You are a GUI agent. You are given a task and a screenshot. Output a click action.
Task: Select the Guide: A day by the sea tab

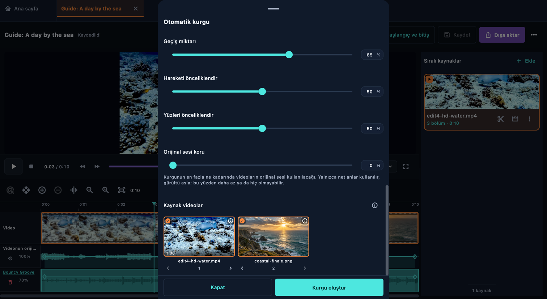click(91, 8)
